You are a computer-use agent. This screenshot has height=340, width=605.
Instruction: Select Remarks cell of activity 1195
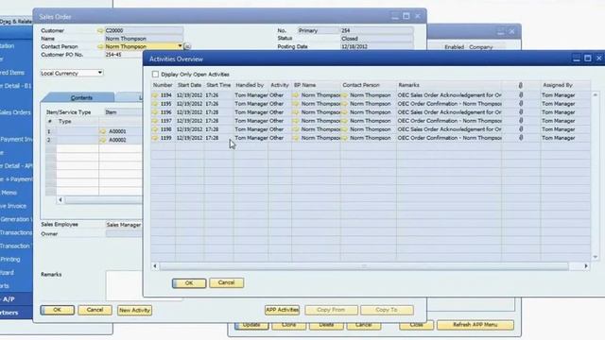(450, 104)
